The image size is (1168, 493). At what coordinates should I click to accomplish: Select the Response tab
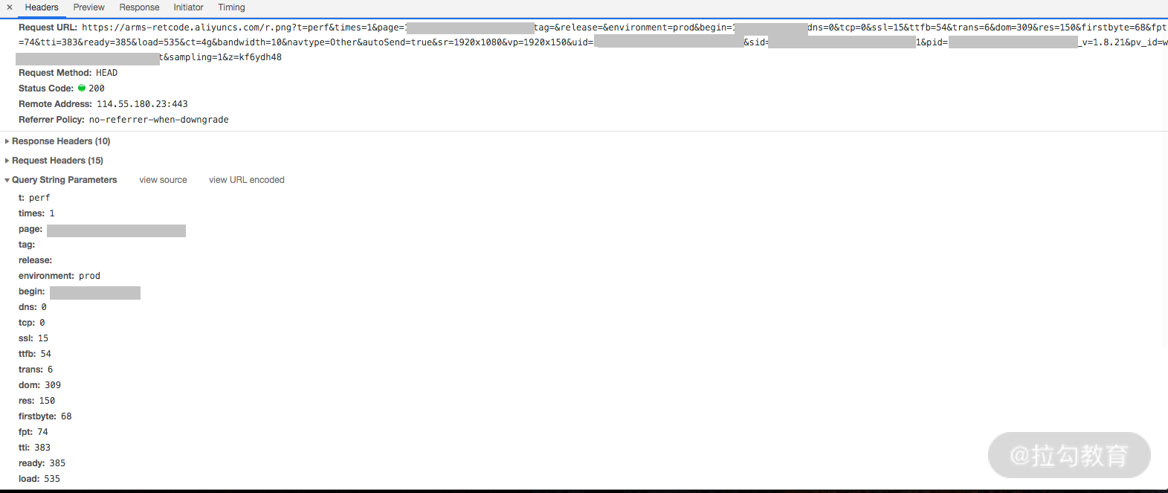pos(139,7)
